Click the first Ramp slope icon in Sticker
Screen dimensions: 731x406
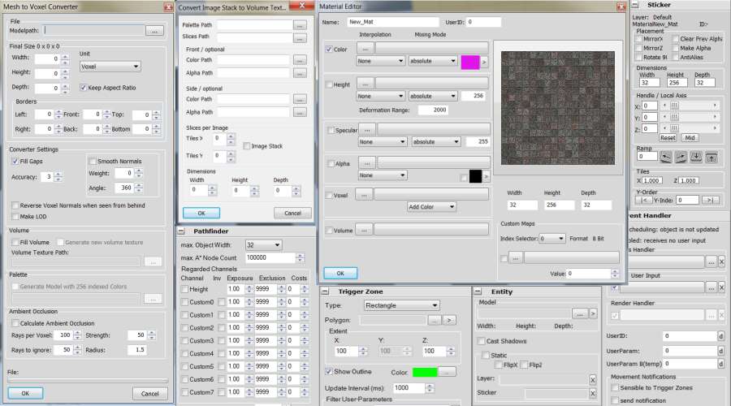[666, 157]
